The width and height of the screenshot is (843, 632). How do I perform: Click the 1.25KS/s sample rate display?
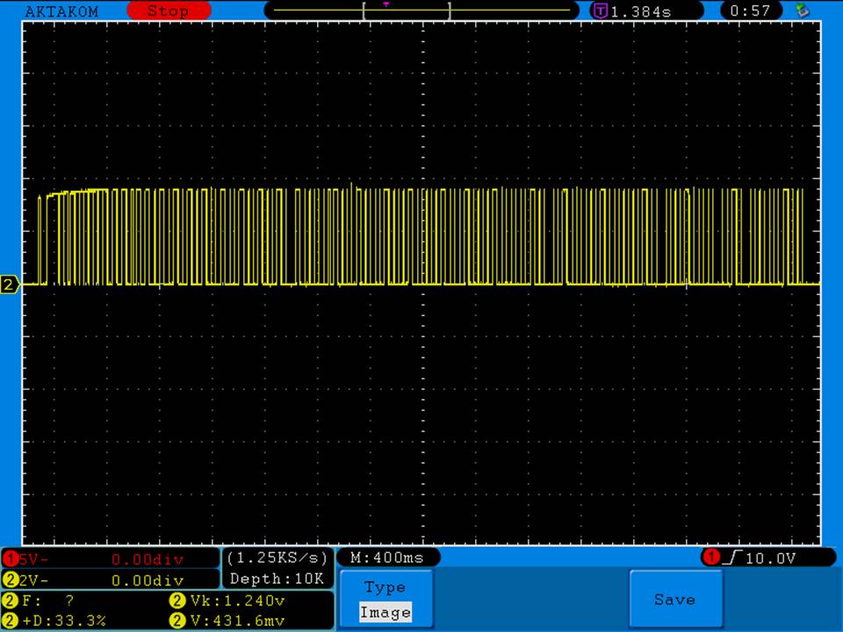coord(277,558)
